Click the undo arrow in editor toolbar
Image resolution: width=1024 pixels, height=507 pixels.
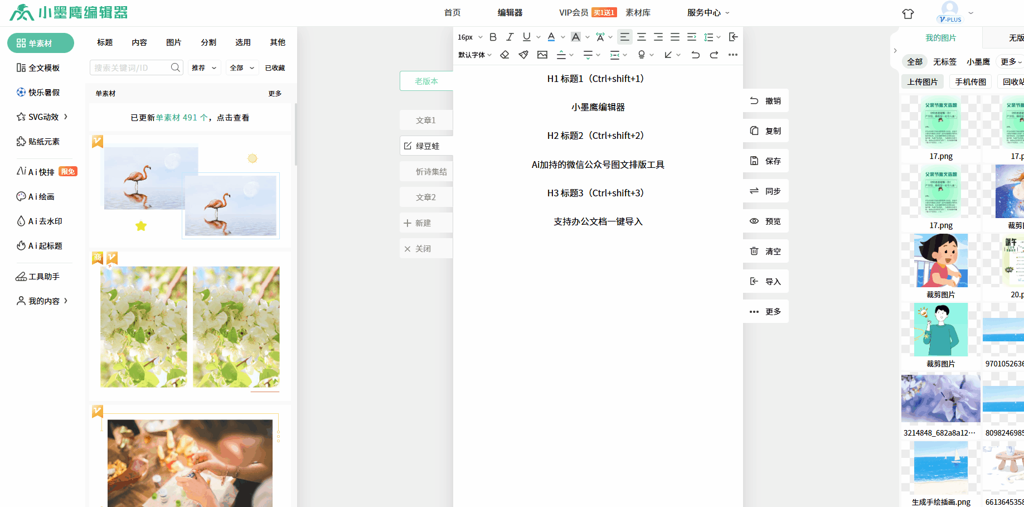(x=695, y=55)
